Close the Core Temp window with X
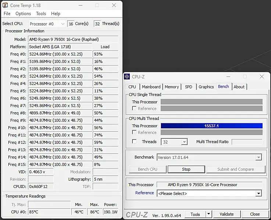The width and height of the screenshot is (271, 220). 114,5
